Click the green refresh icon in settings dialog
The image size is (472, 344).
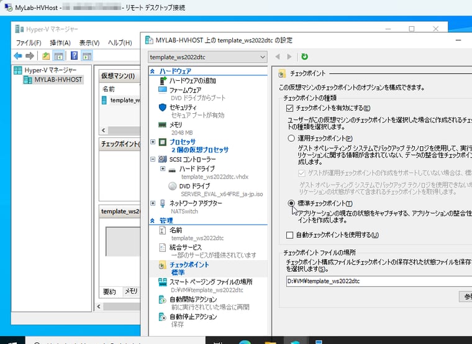[305, 57]
